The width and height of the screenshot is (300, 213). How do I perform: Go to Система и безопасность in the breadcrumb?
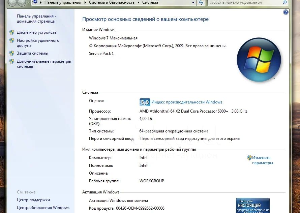click(x=112, y=2)
